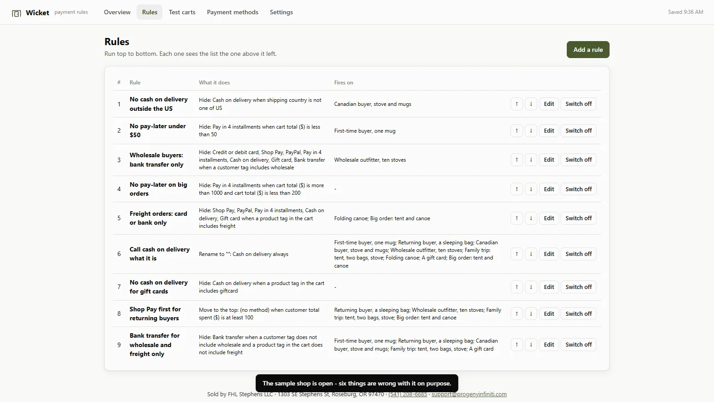This screenshot has height=402, width=714.
Task: Switch off 'Wholesale buyers: bank transfer only'
Action: [578, 160]
